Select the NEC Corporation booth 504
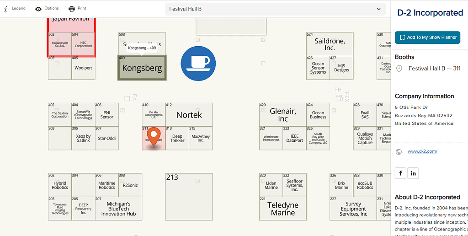 pyautogui.click(x=83, y=44)
